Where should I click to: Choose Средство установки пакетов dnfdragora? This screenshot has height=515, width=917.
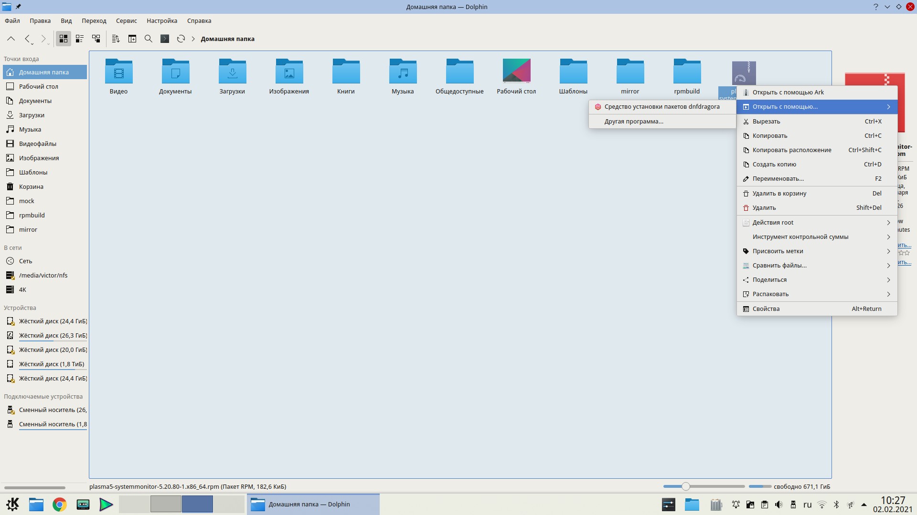(661, 106)
